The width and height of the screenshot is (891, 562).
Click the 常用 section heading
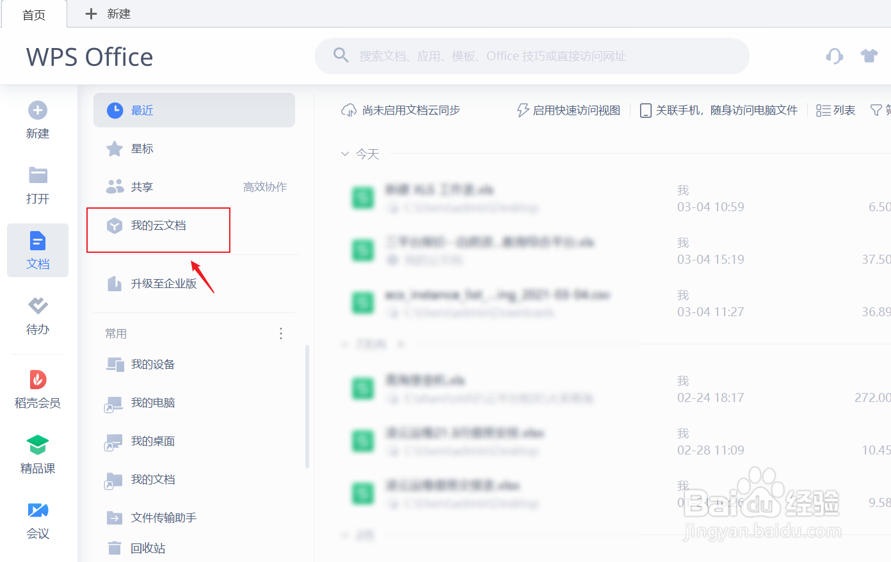pos(116,333)
